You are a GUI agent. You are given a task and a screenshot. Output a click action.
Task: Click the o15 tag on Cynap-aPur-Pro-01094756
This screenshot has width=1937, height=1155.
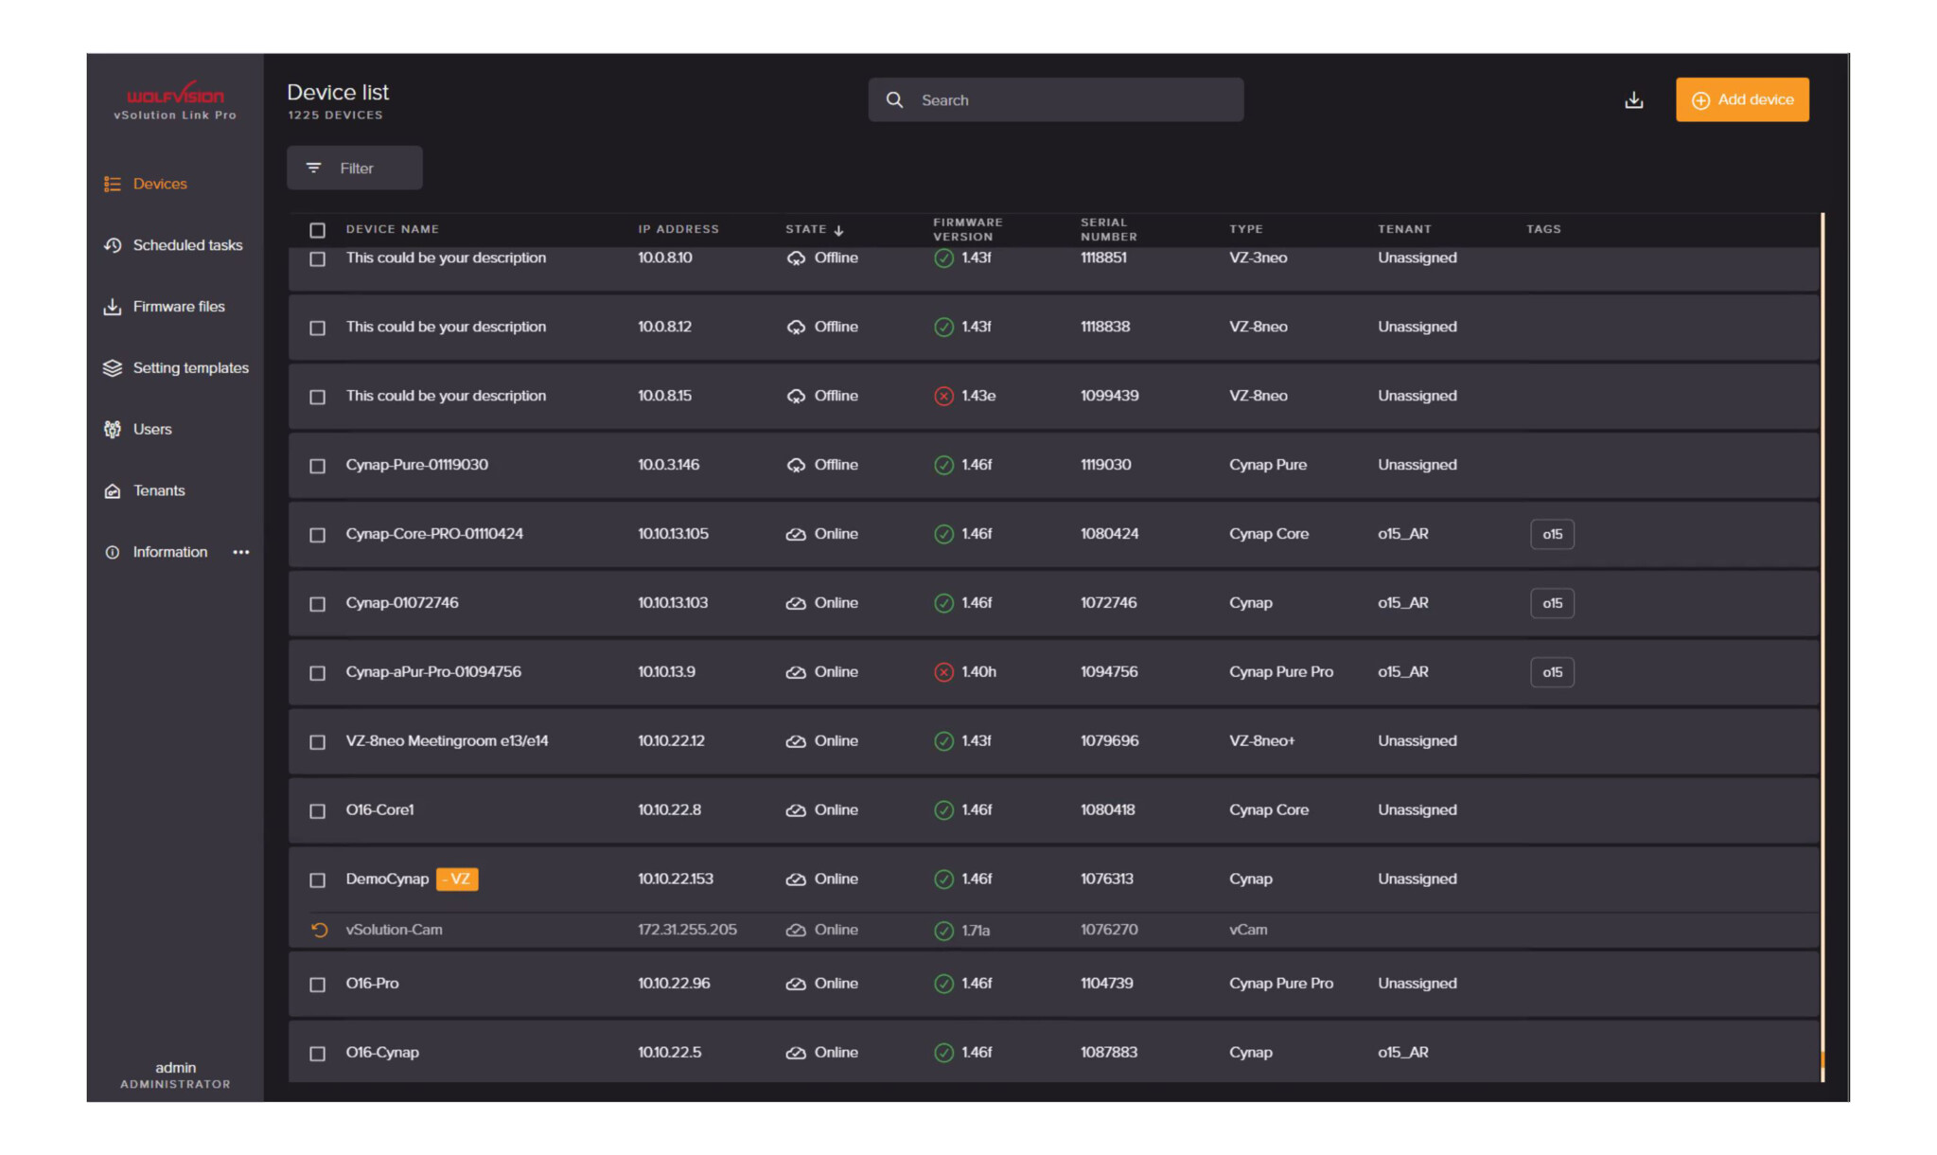pyautogui.click(x=1552, y=672)
